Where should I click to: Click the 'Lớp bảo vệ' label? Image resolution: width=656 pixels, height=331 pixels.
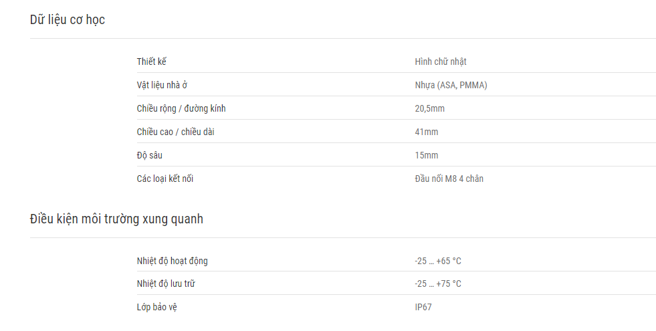pyautogui.click(x=157, y=307)
